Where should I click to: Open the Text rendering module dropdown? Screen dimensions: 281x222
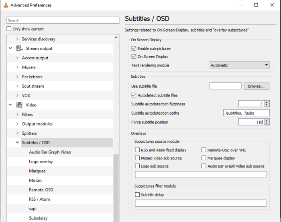(x=239, y=65)
